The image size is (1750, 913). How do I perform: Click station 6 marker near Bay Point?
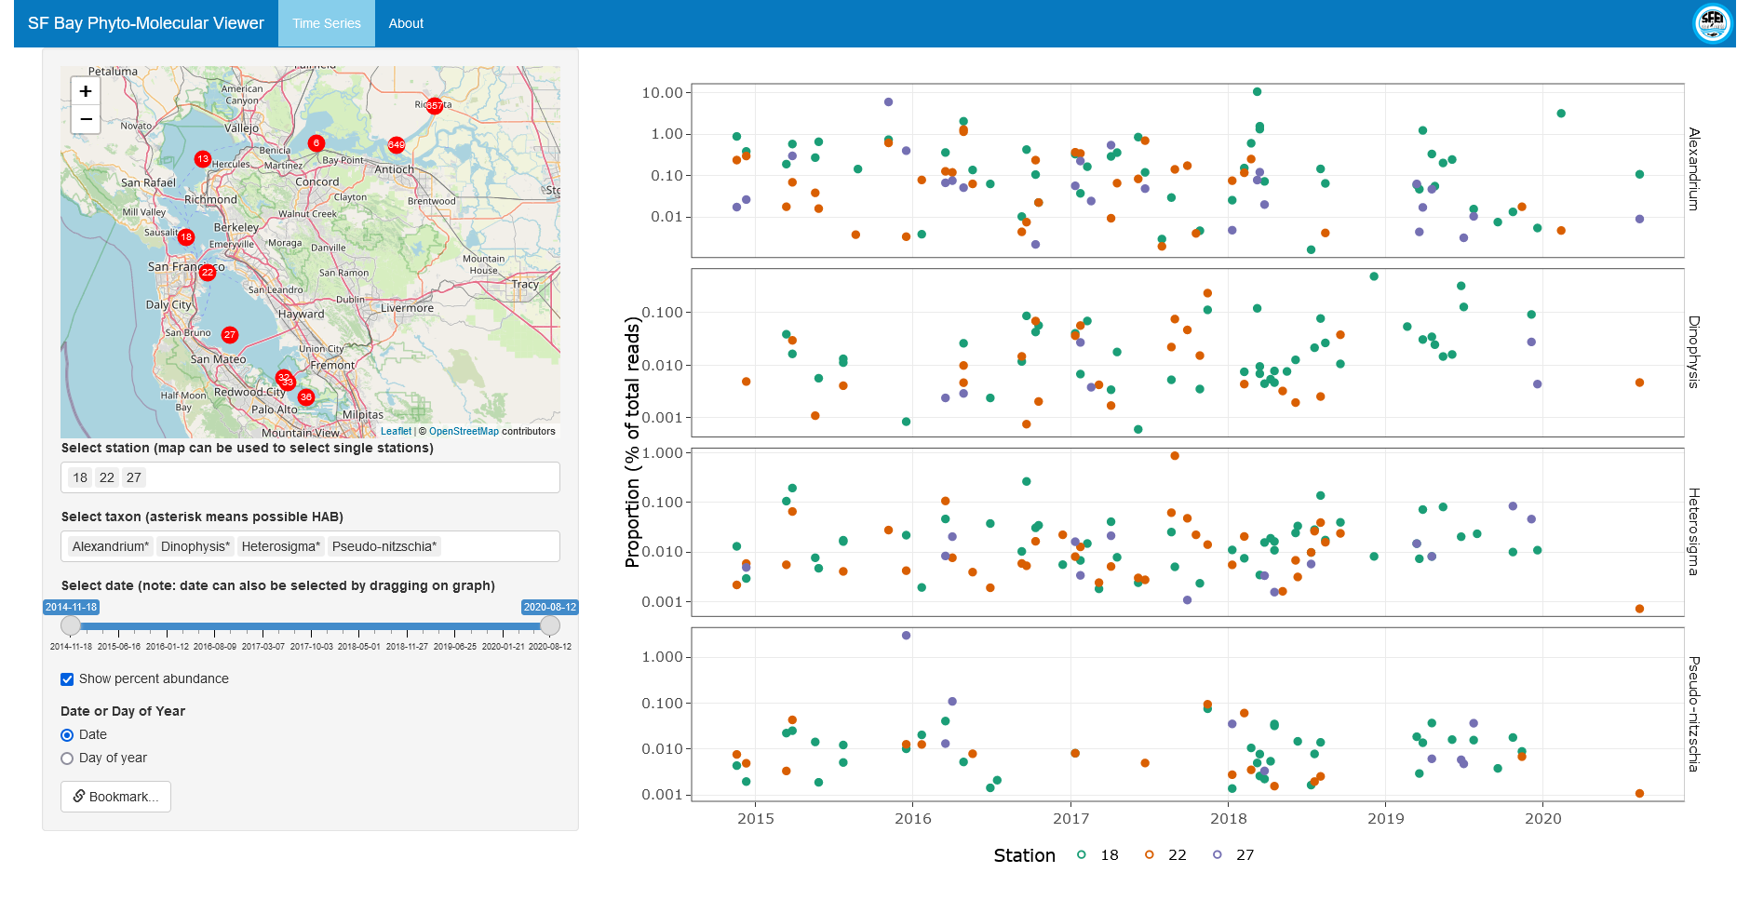click(x=316, y=143)
